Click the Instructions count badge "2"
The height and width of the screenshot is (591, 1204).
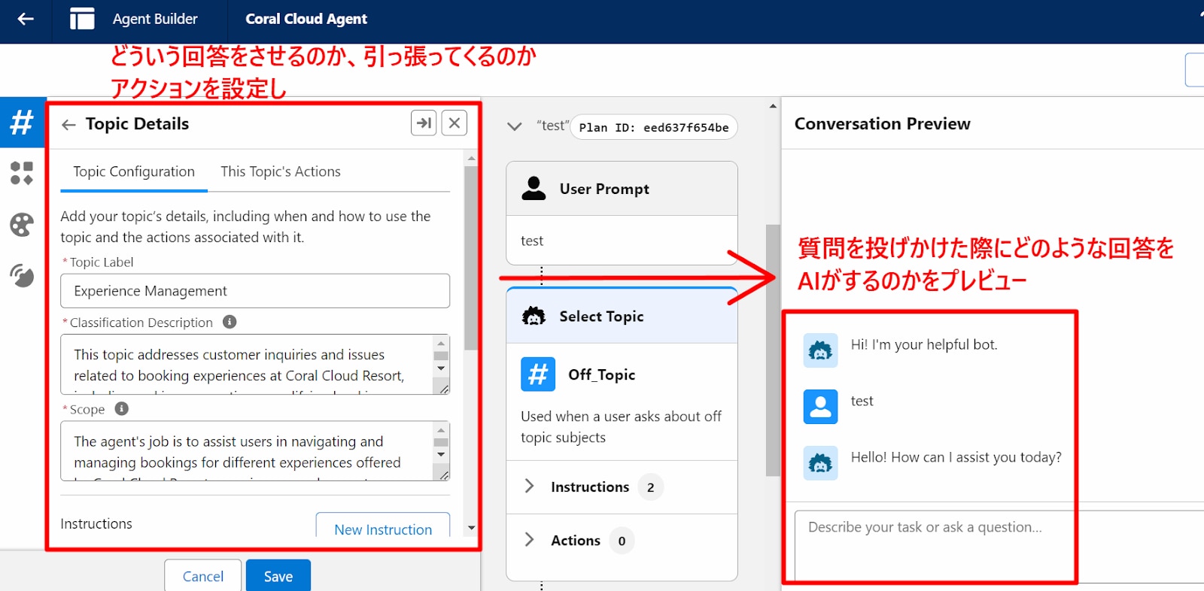coord(651,487)
